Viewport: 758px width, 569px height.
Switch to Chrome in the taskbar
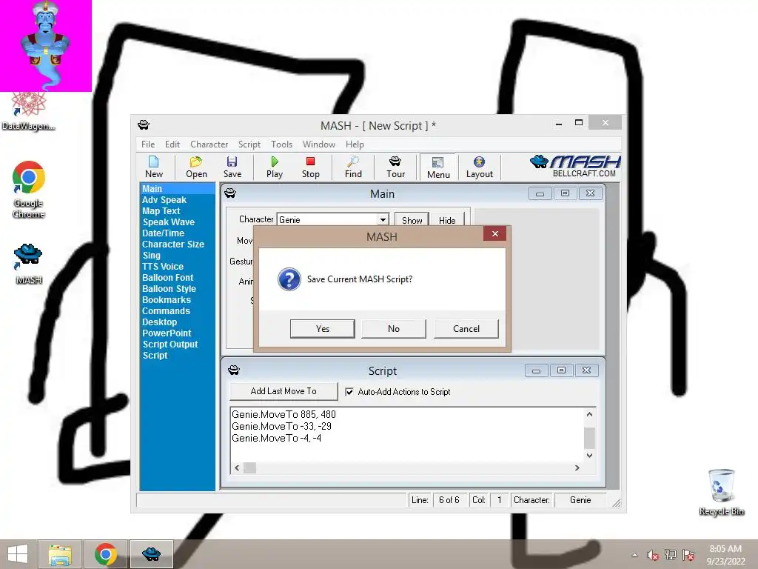click(x=105, y=554)
